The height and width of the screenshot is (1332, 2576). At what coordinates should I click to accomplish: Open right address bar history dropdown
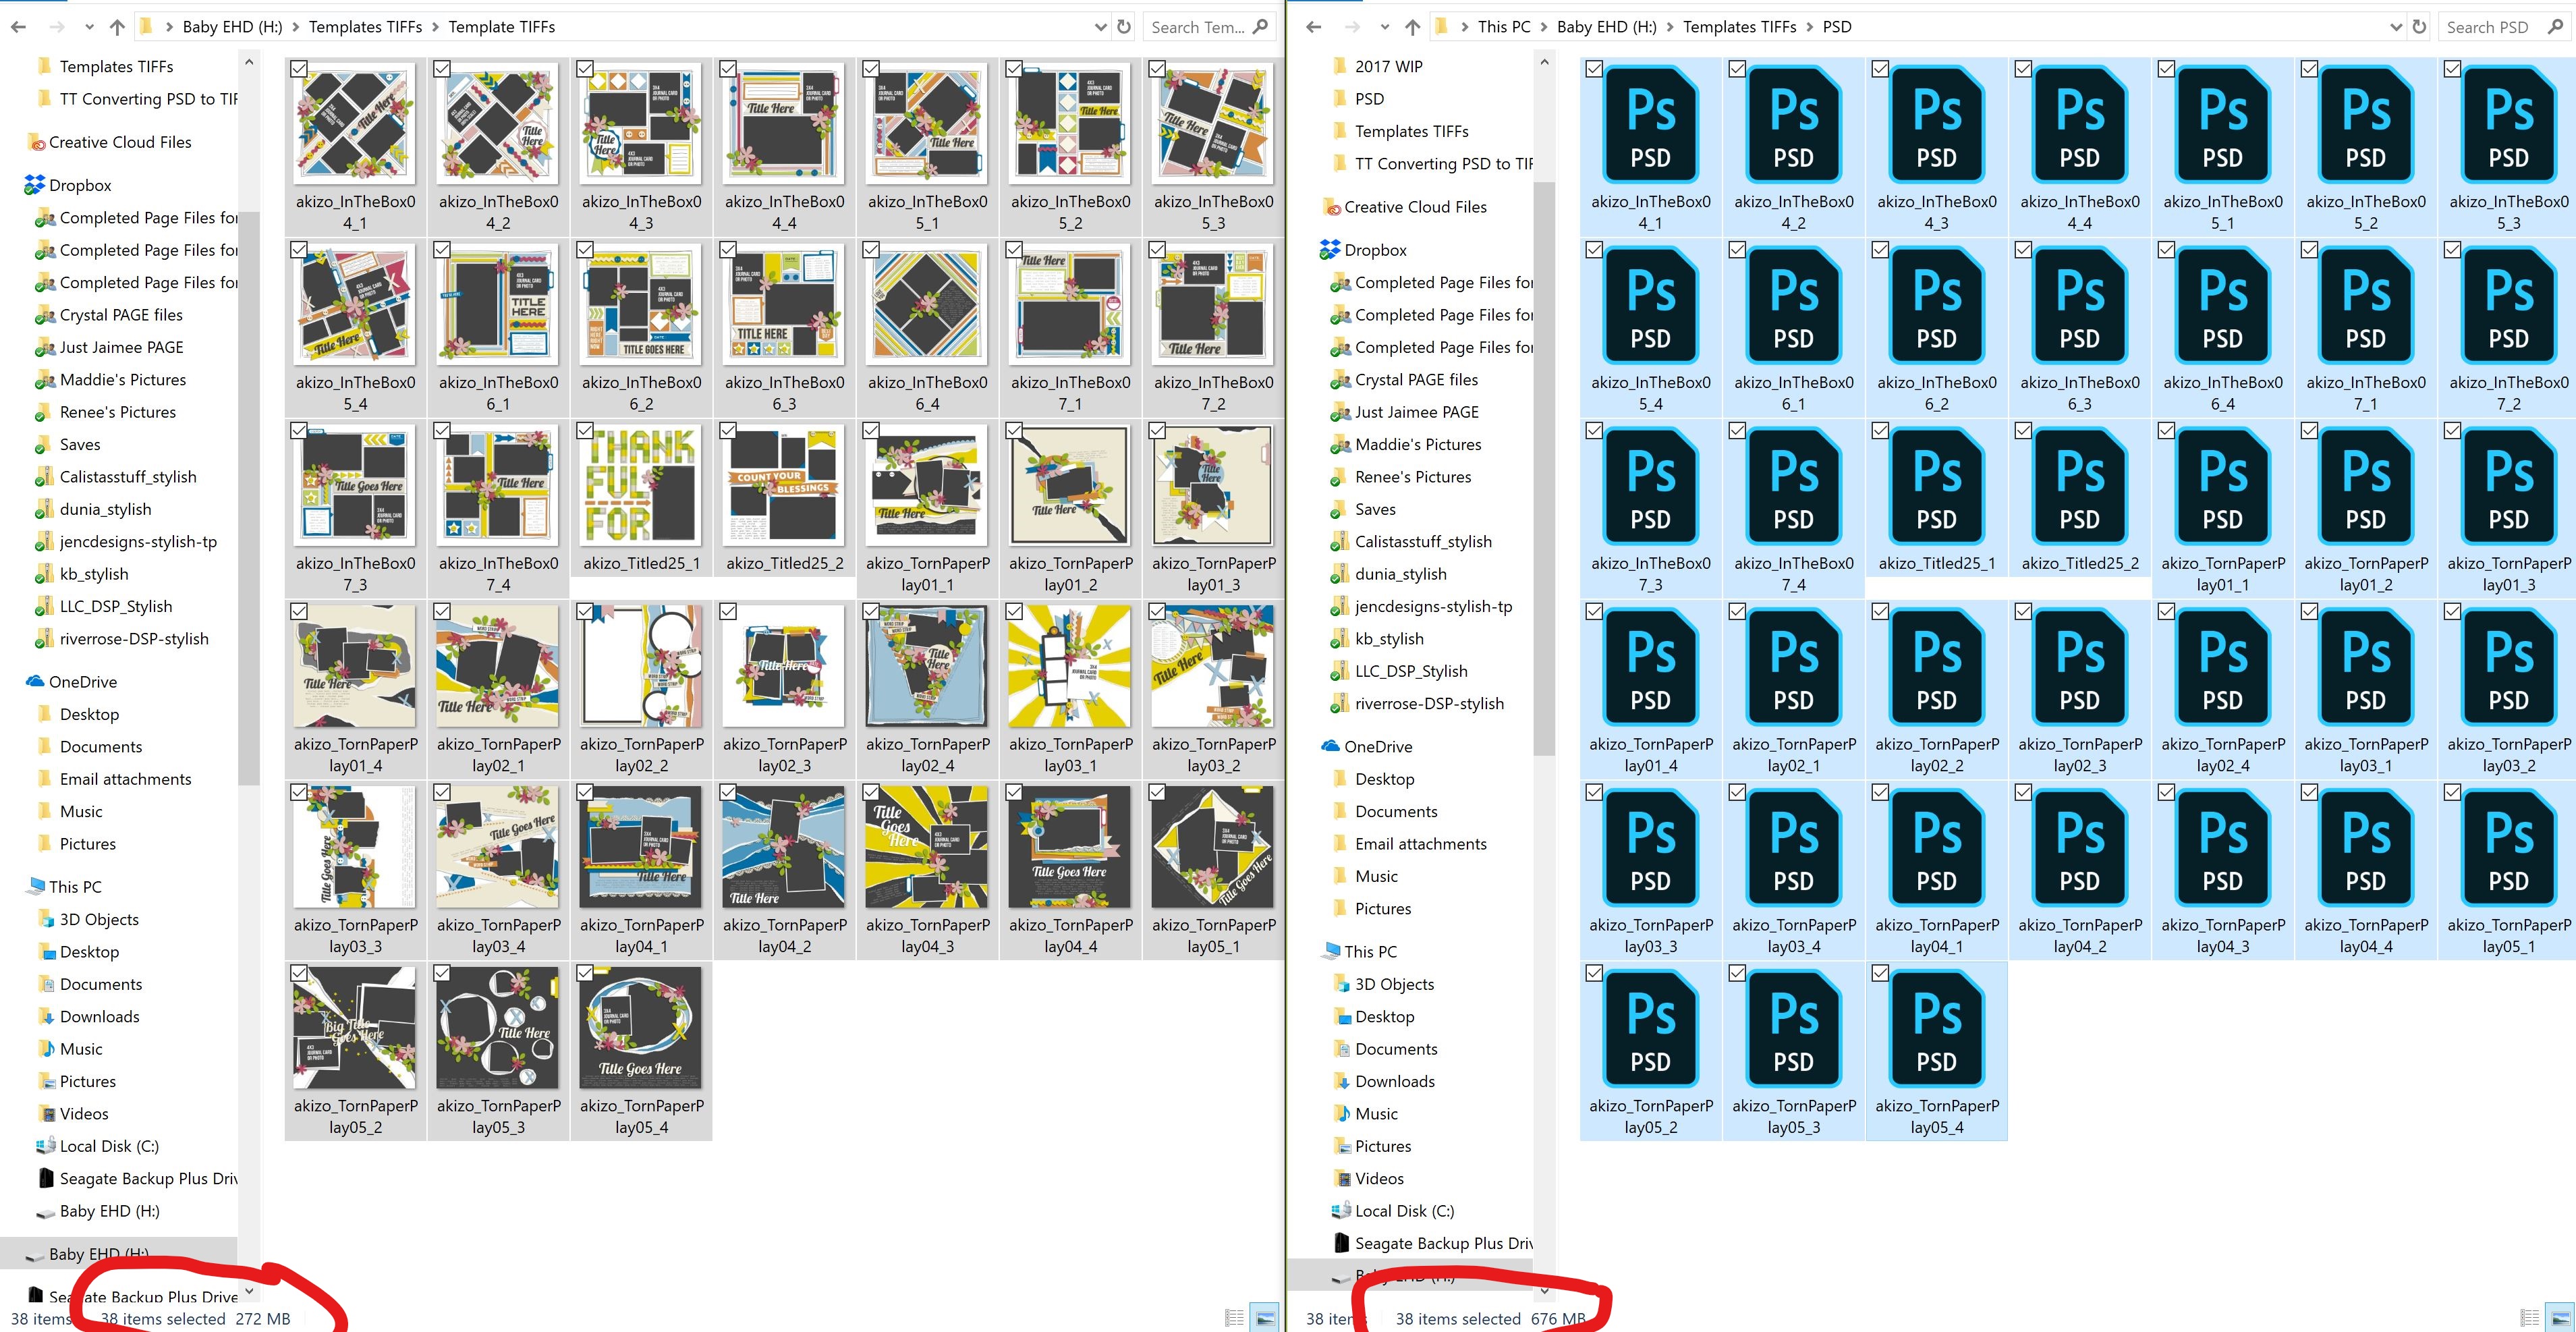(x=2395, y=27)
